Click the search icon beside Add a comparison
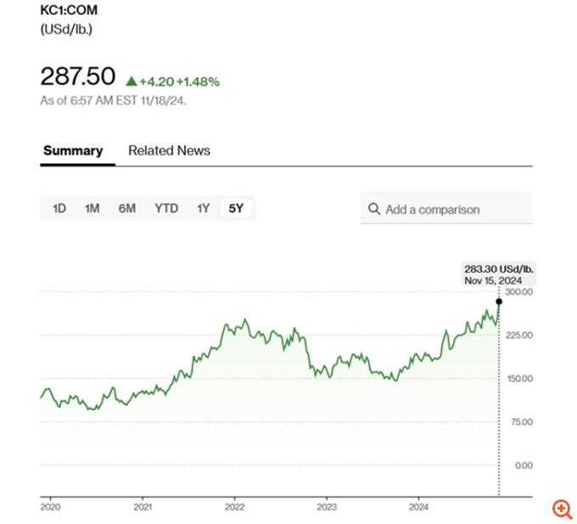577x524 pixels. pyautogui.click(x=373, y=209)
